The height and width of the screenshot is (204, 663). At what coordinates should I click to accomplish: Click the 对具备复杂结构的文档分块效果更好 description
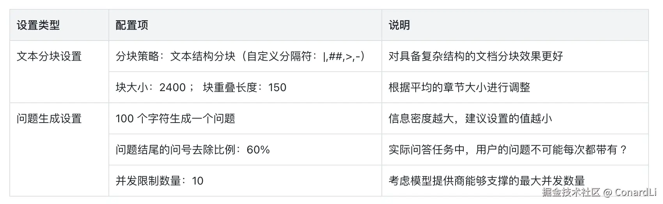476,56
